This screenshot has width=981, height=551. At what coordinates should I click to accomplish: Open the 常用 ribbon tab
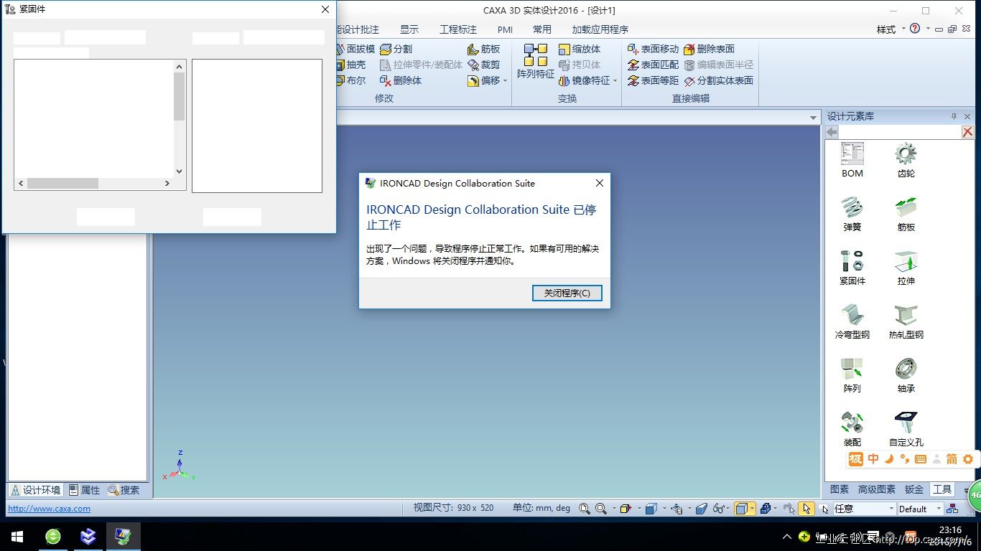[x=542, y=29]
